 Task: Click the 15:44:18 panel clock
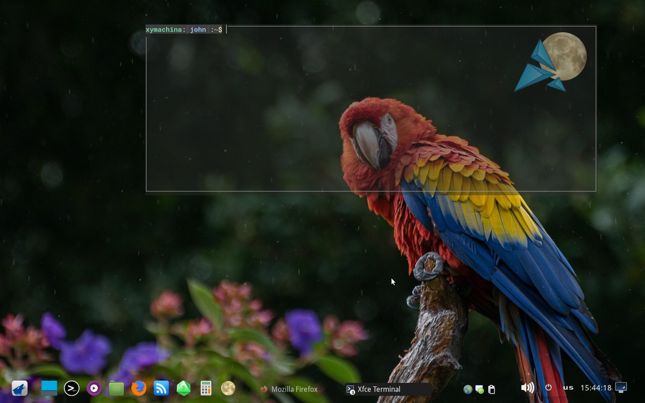[596, 388]
